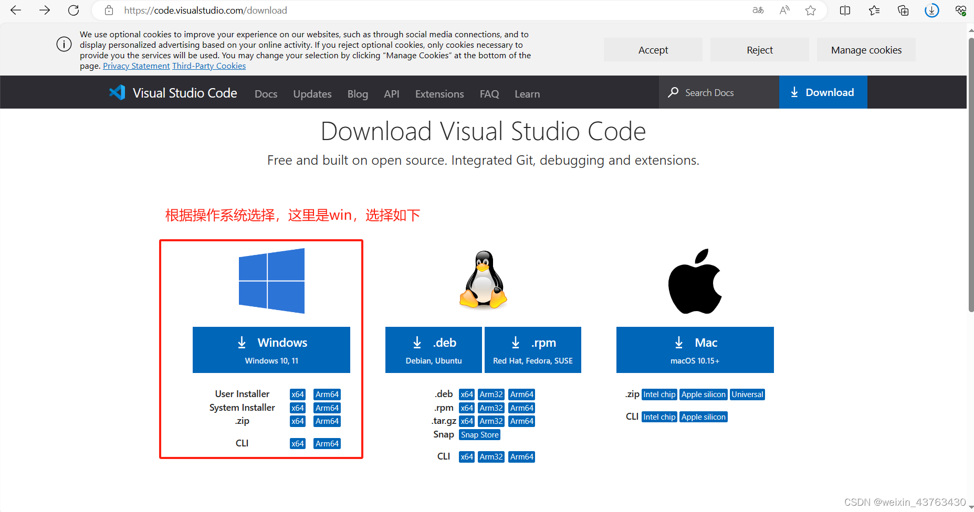Open the Collections icon
974x512 pixels.
(903, 10)
